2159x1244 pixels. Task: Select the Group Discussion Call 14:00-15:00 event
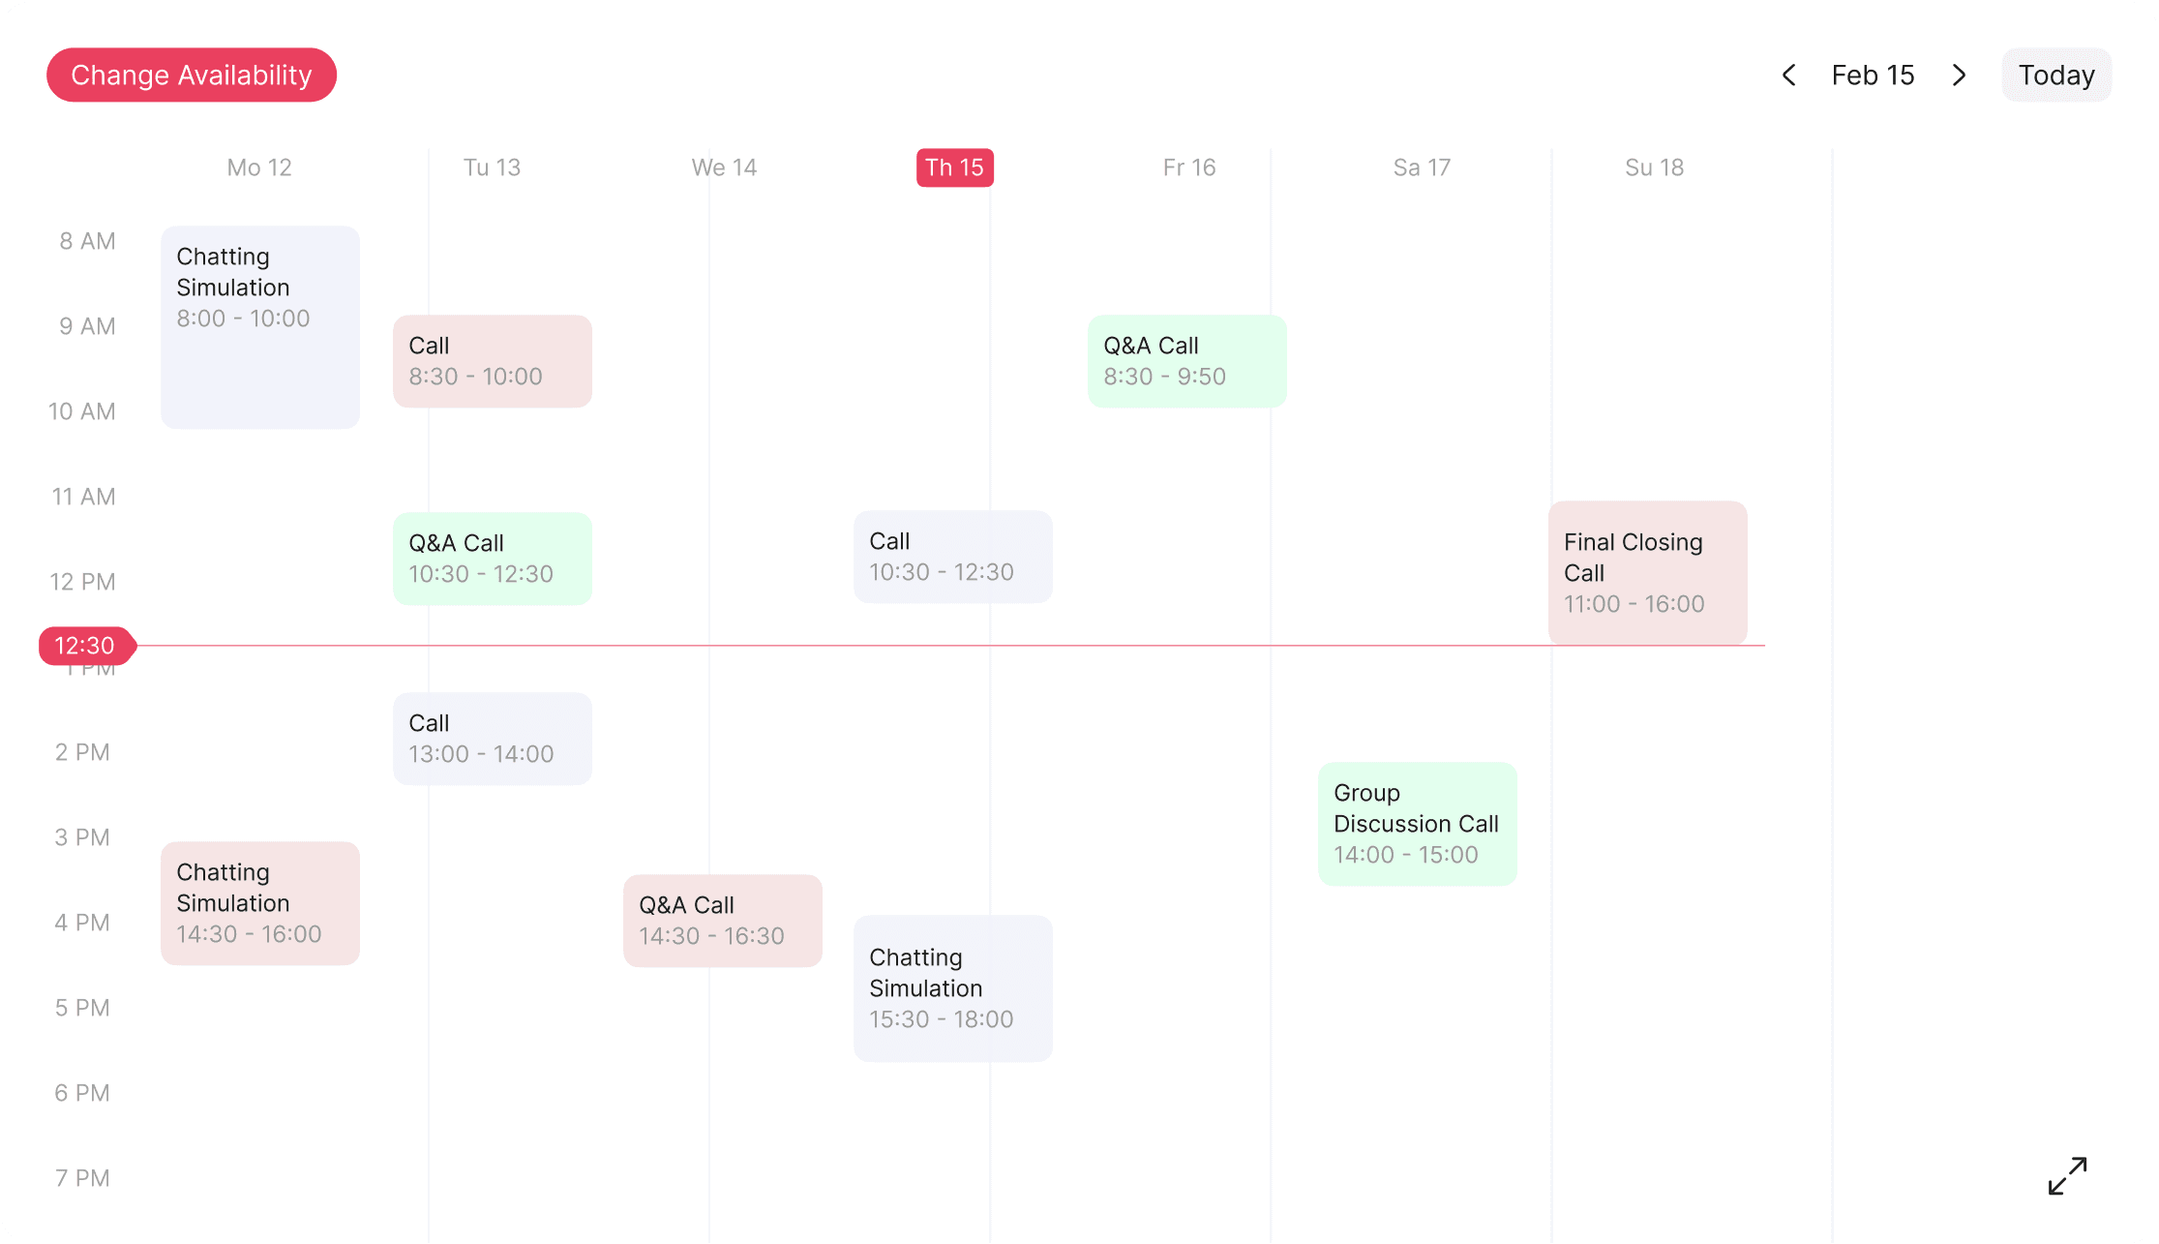1418,823
